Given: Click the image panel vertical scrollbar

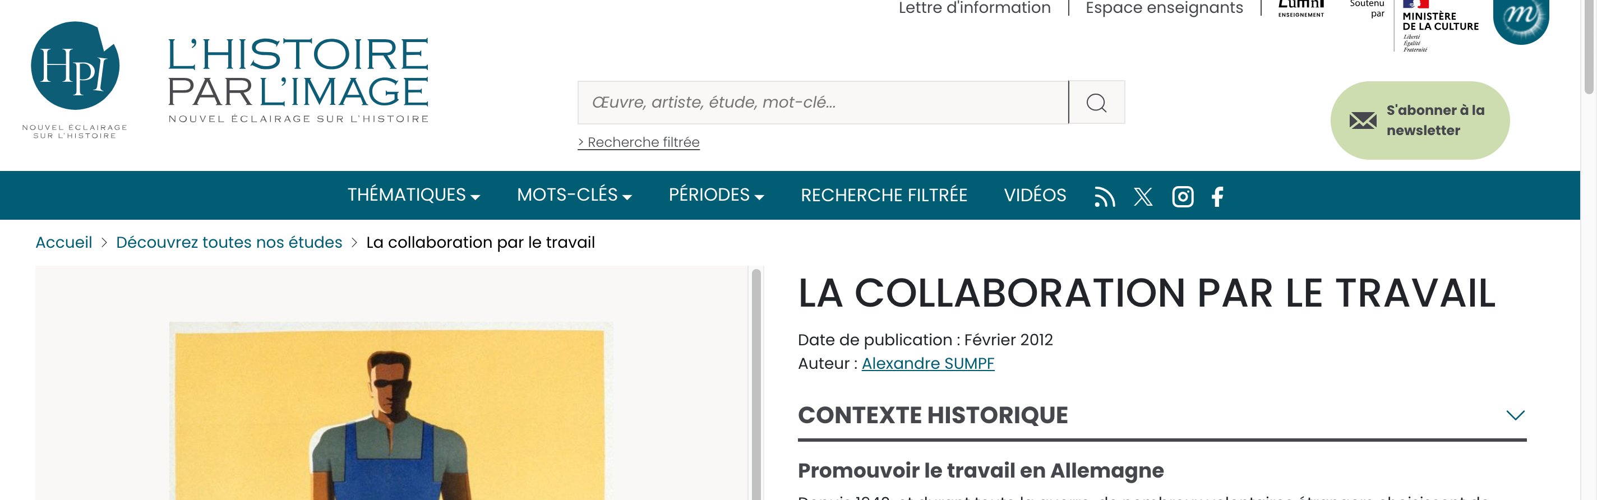Looking at the screenshot, I should click(756, 383).
